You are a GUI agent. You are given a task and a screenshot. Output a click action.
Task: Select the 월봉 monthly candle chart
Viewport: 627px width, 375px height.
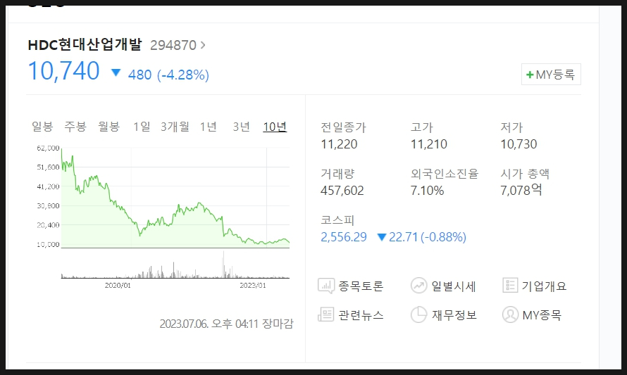[109, 127]
